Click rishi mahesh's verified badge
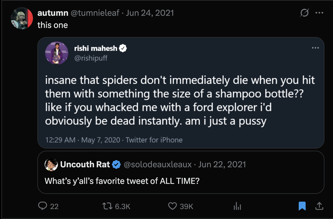The height and width of the screenshot is (219, 333). [x=123, y=49]
